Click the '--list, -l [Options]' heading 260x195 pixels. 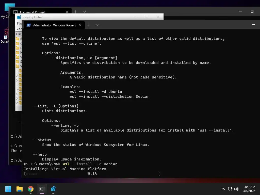[x=56, y=106]
